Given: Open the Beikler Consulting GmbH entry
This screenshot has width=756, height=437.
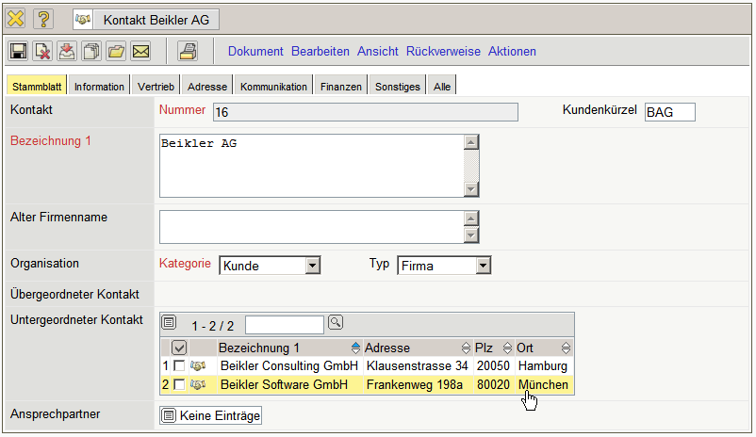Looking at the screenshot, I should (x=288, y=365).
